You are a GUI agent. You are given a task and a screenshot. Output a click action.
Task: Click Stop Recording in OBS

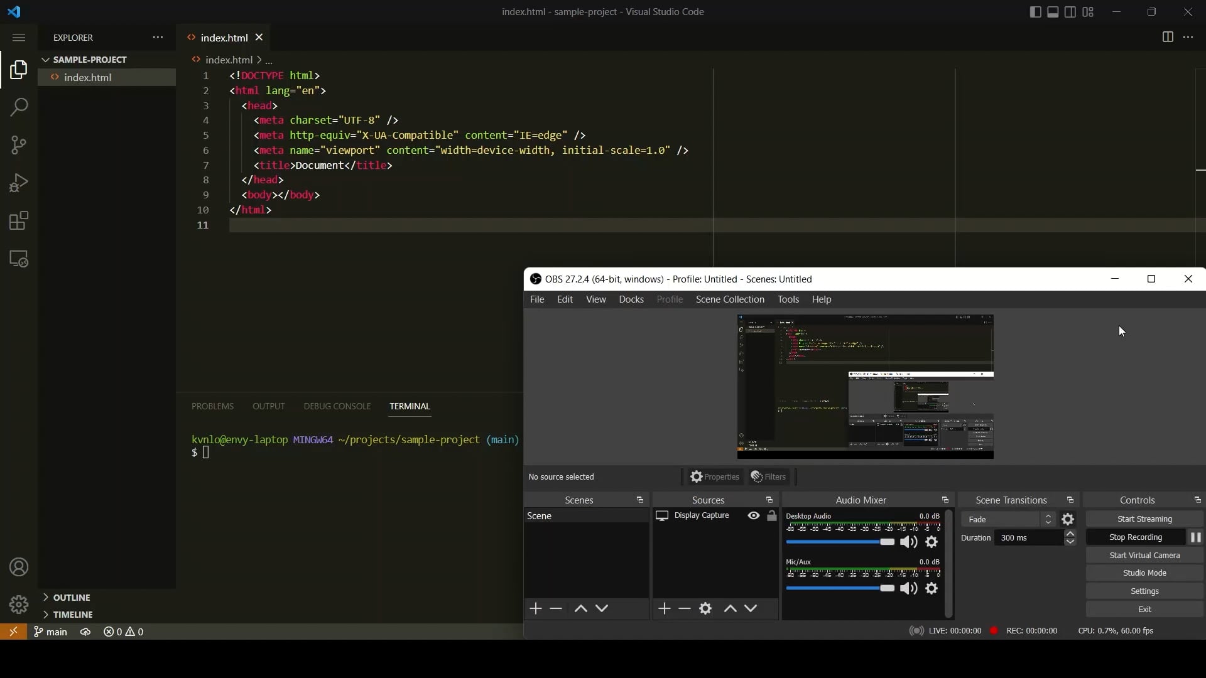1136,537
